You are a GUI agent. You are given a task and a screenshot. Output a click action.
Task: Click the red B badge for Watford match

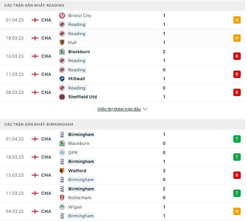237,175
